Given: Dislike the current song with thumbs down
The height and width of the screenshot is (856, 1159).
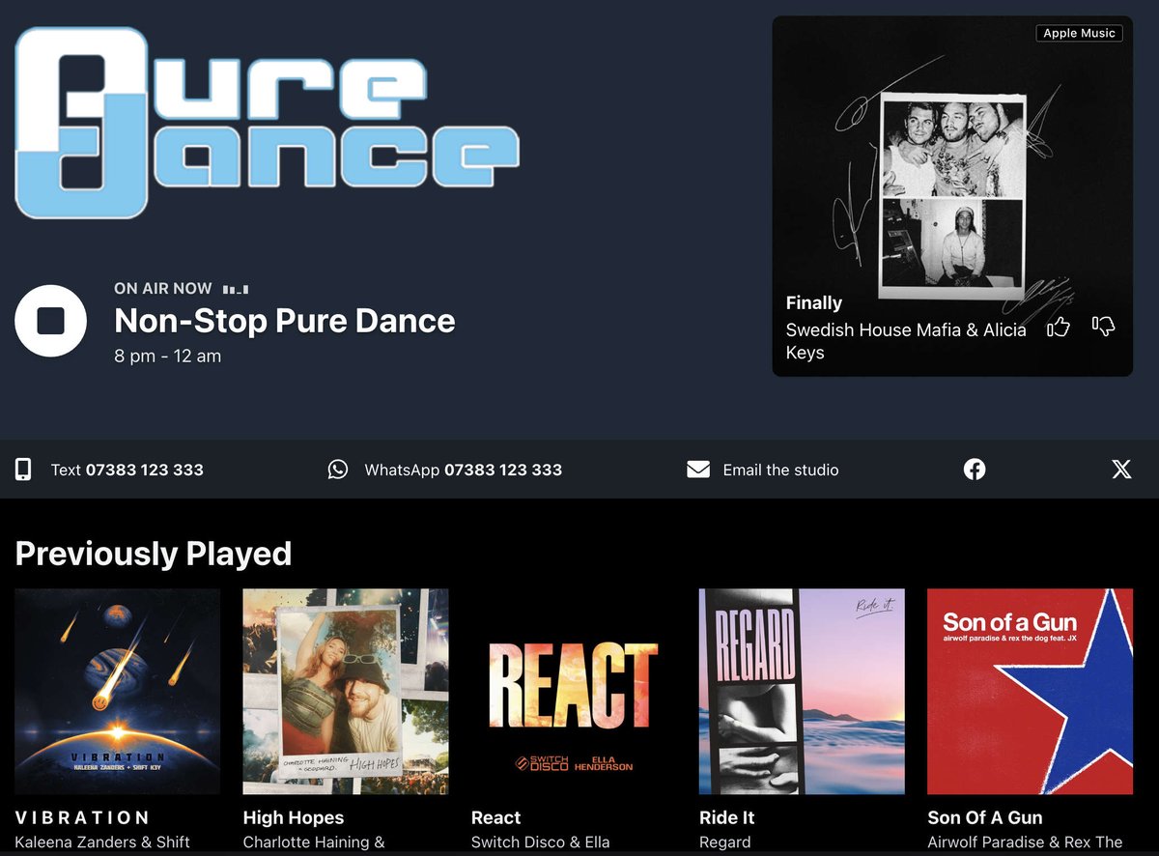Looking at the screenshot, I should point(1103,327).
